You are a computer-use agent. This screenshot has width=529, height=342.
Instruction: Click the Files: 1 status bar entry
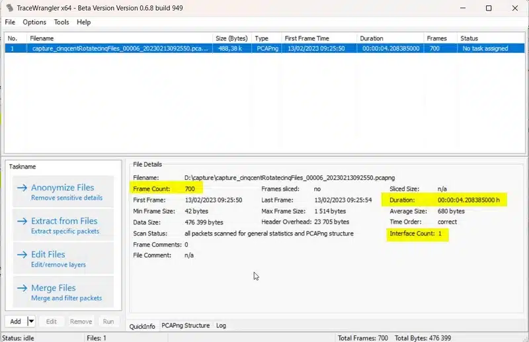coord(97,338)
